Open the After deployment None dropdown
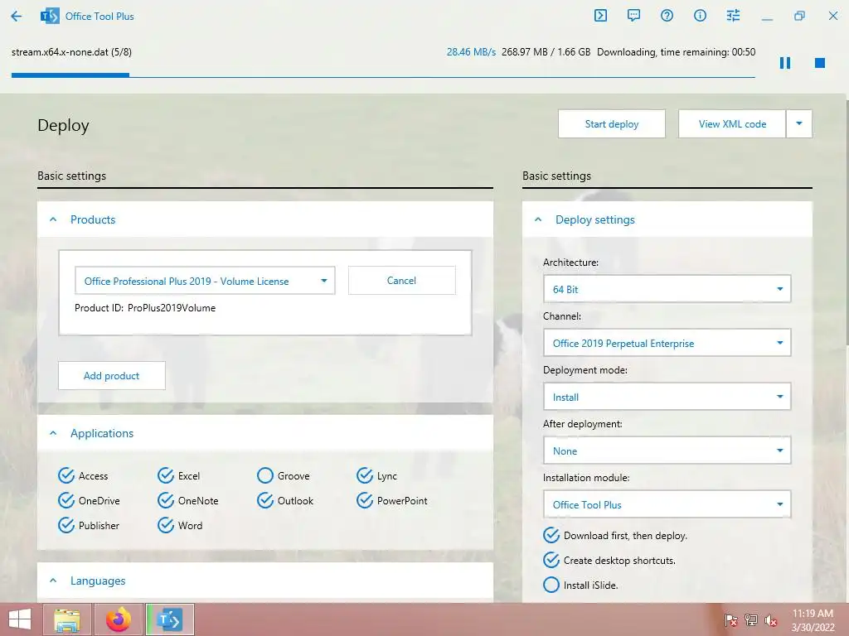 pos(667,450)
